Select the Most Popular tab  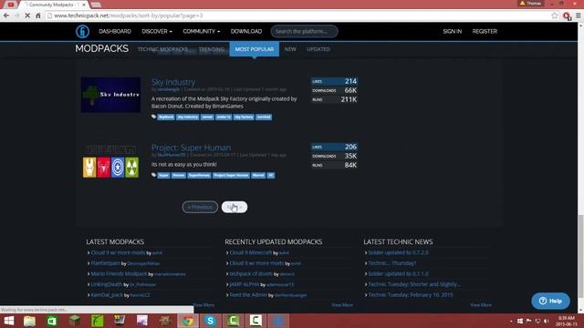click(x=255, y=49)
